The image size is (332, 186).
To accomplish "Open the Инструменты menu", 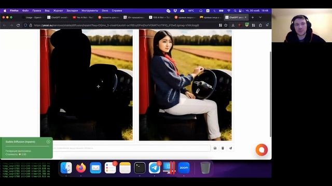I will click(x=90, y=10).
